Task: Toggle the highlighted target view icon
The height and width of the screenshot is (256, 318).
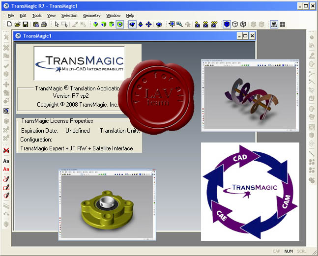Action: click(x=120, y=25)
